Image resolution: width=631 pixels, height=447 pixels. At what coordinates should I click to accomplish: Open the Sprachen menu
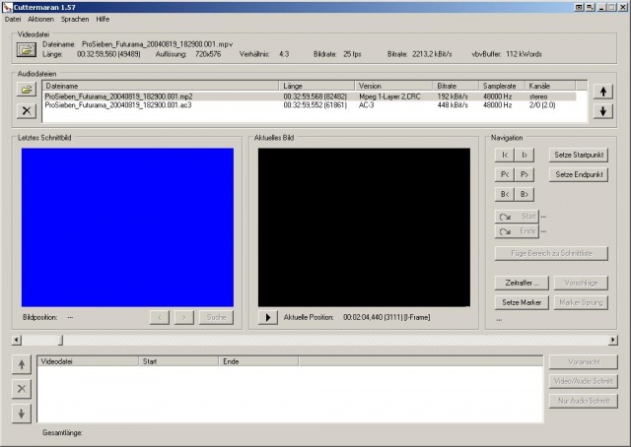point(74,19)
